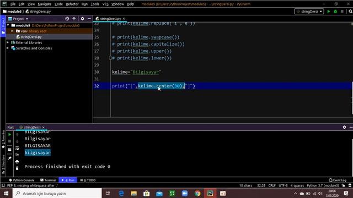Open Chrome from taskbar
This screenshot has width=353, height=198.
[197, 193]
